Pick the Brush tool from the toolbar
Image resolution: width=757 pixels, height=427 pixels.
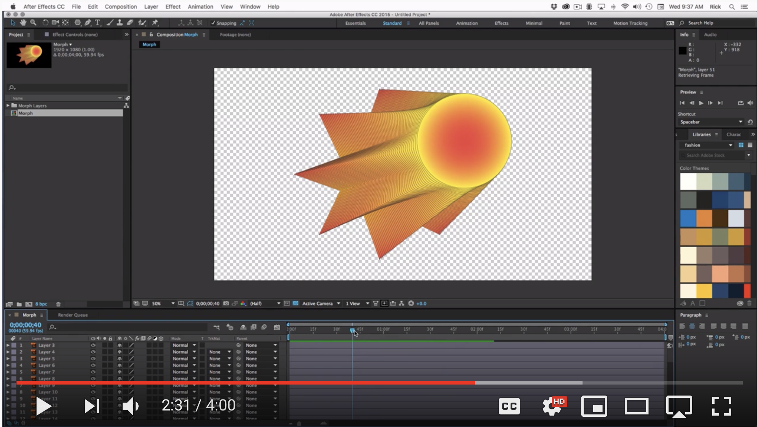[110, 22]
